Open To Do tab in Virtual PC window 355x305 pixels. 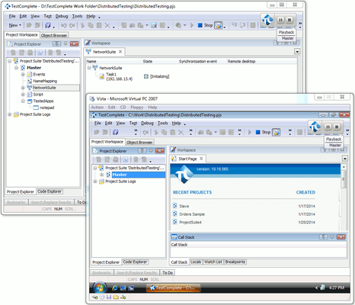168,273
